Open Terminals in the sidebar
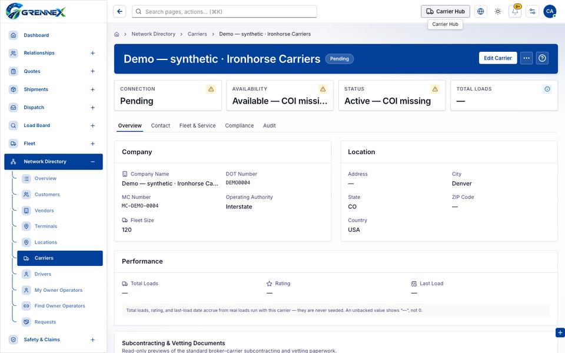 [60, 226]
